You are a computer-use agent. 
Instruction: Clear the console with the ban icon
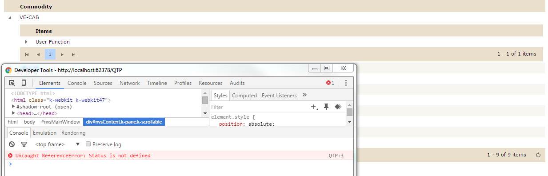(x=12, y=144)
